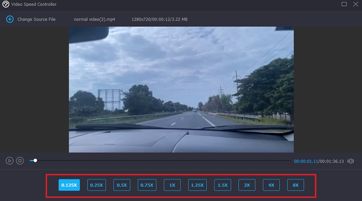Reset speed to 1X normal

tap(172, 185)
